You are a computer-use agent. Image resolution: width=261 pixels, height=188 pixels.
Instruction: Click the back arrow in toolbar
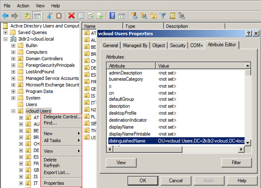(5, 16)
